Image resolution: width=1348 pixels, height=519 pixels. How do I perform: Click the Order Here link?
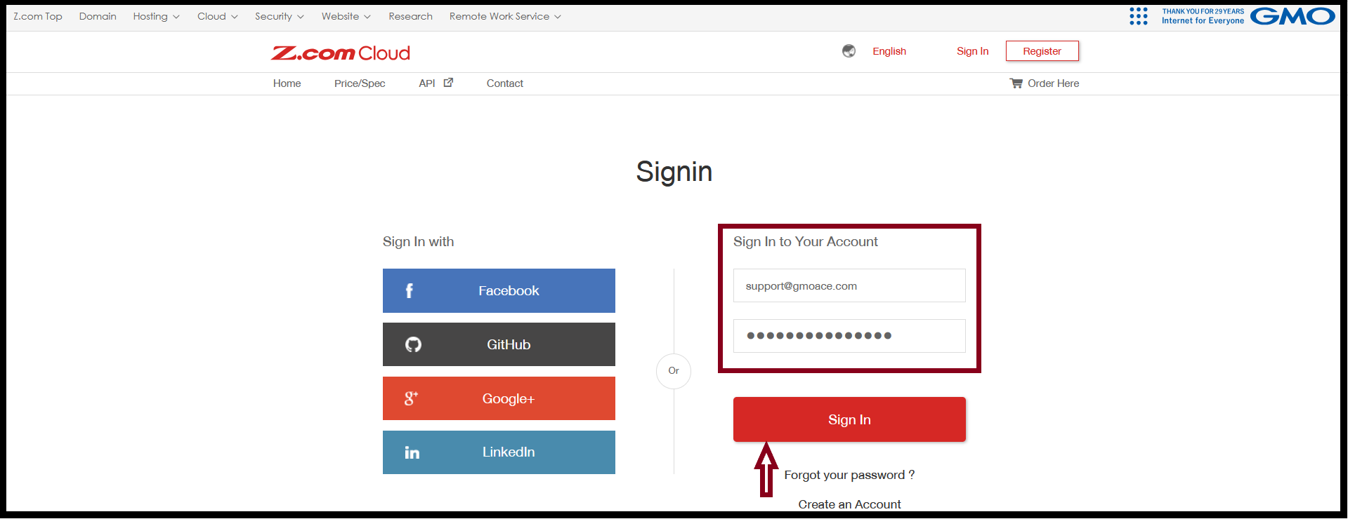pyautogui.click(x=1045, y=83)
